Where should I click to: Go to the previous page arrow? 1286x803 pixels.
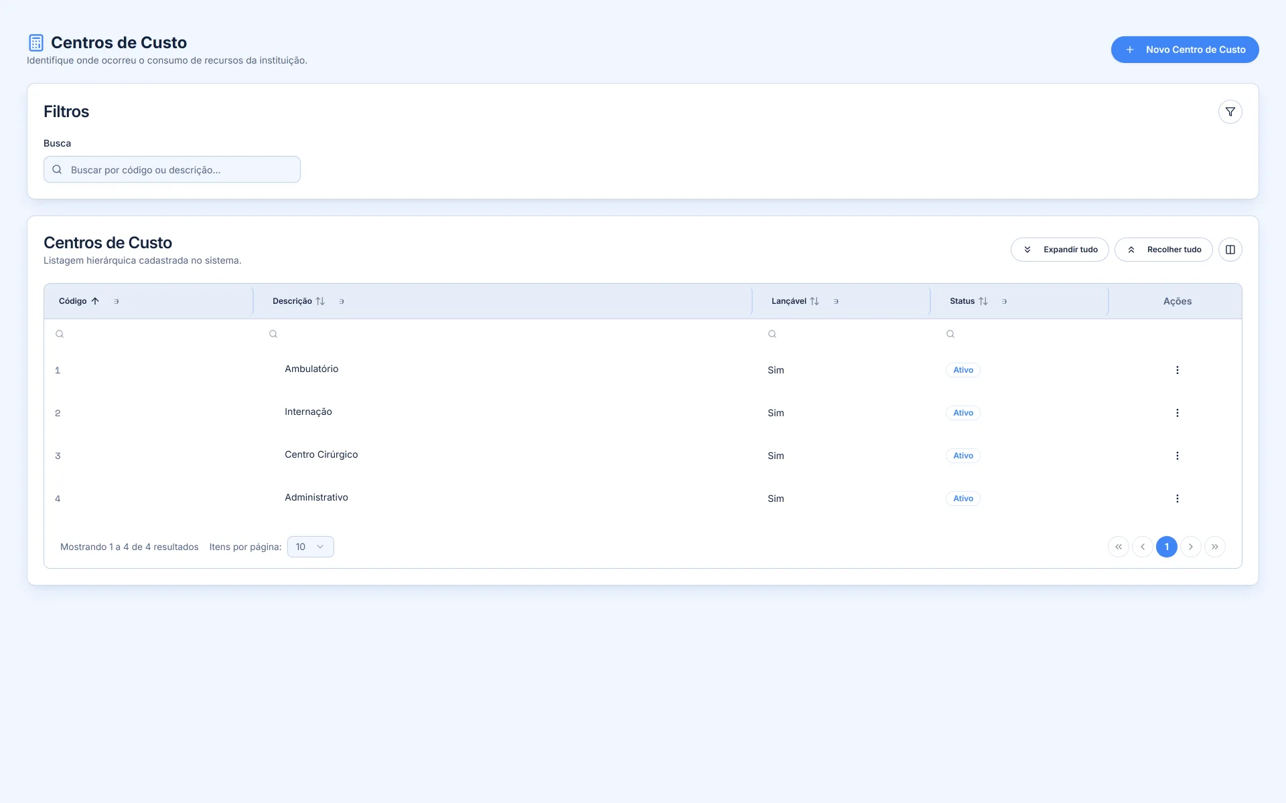pyautogui.click(x=1143, y=547)
